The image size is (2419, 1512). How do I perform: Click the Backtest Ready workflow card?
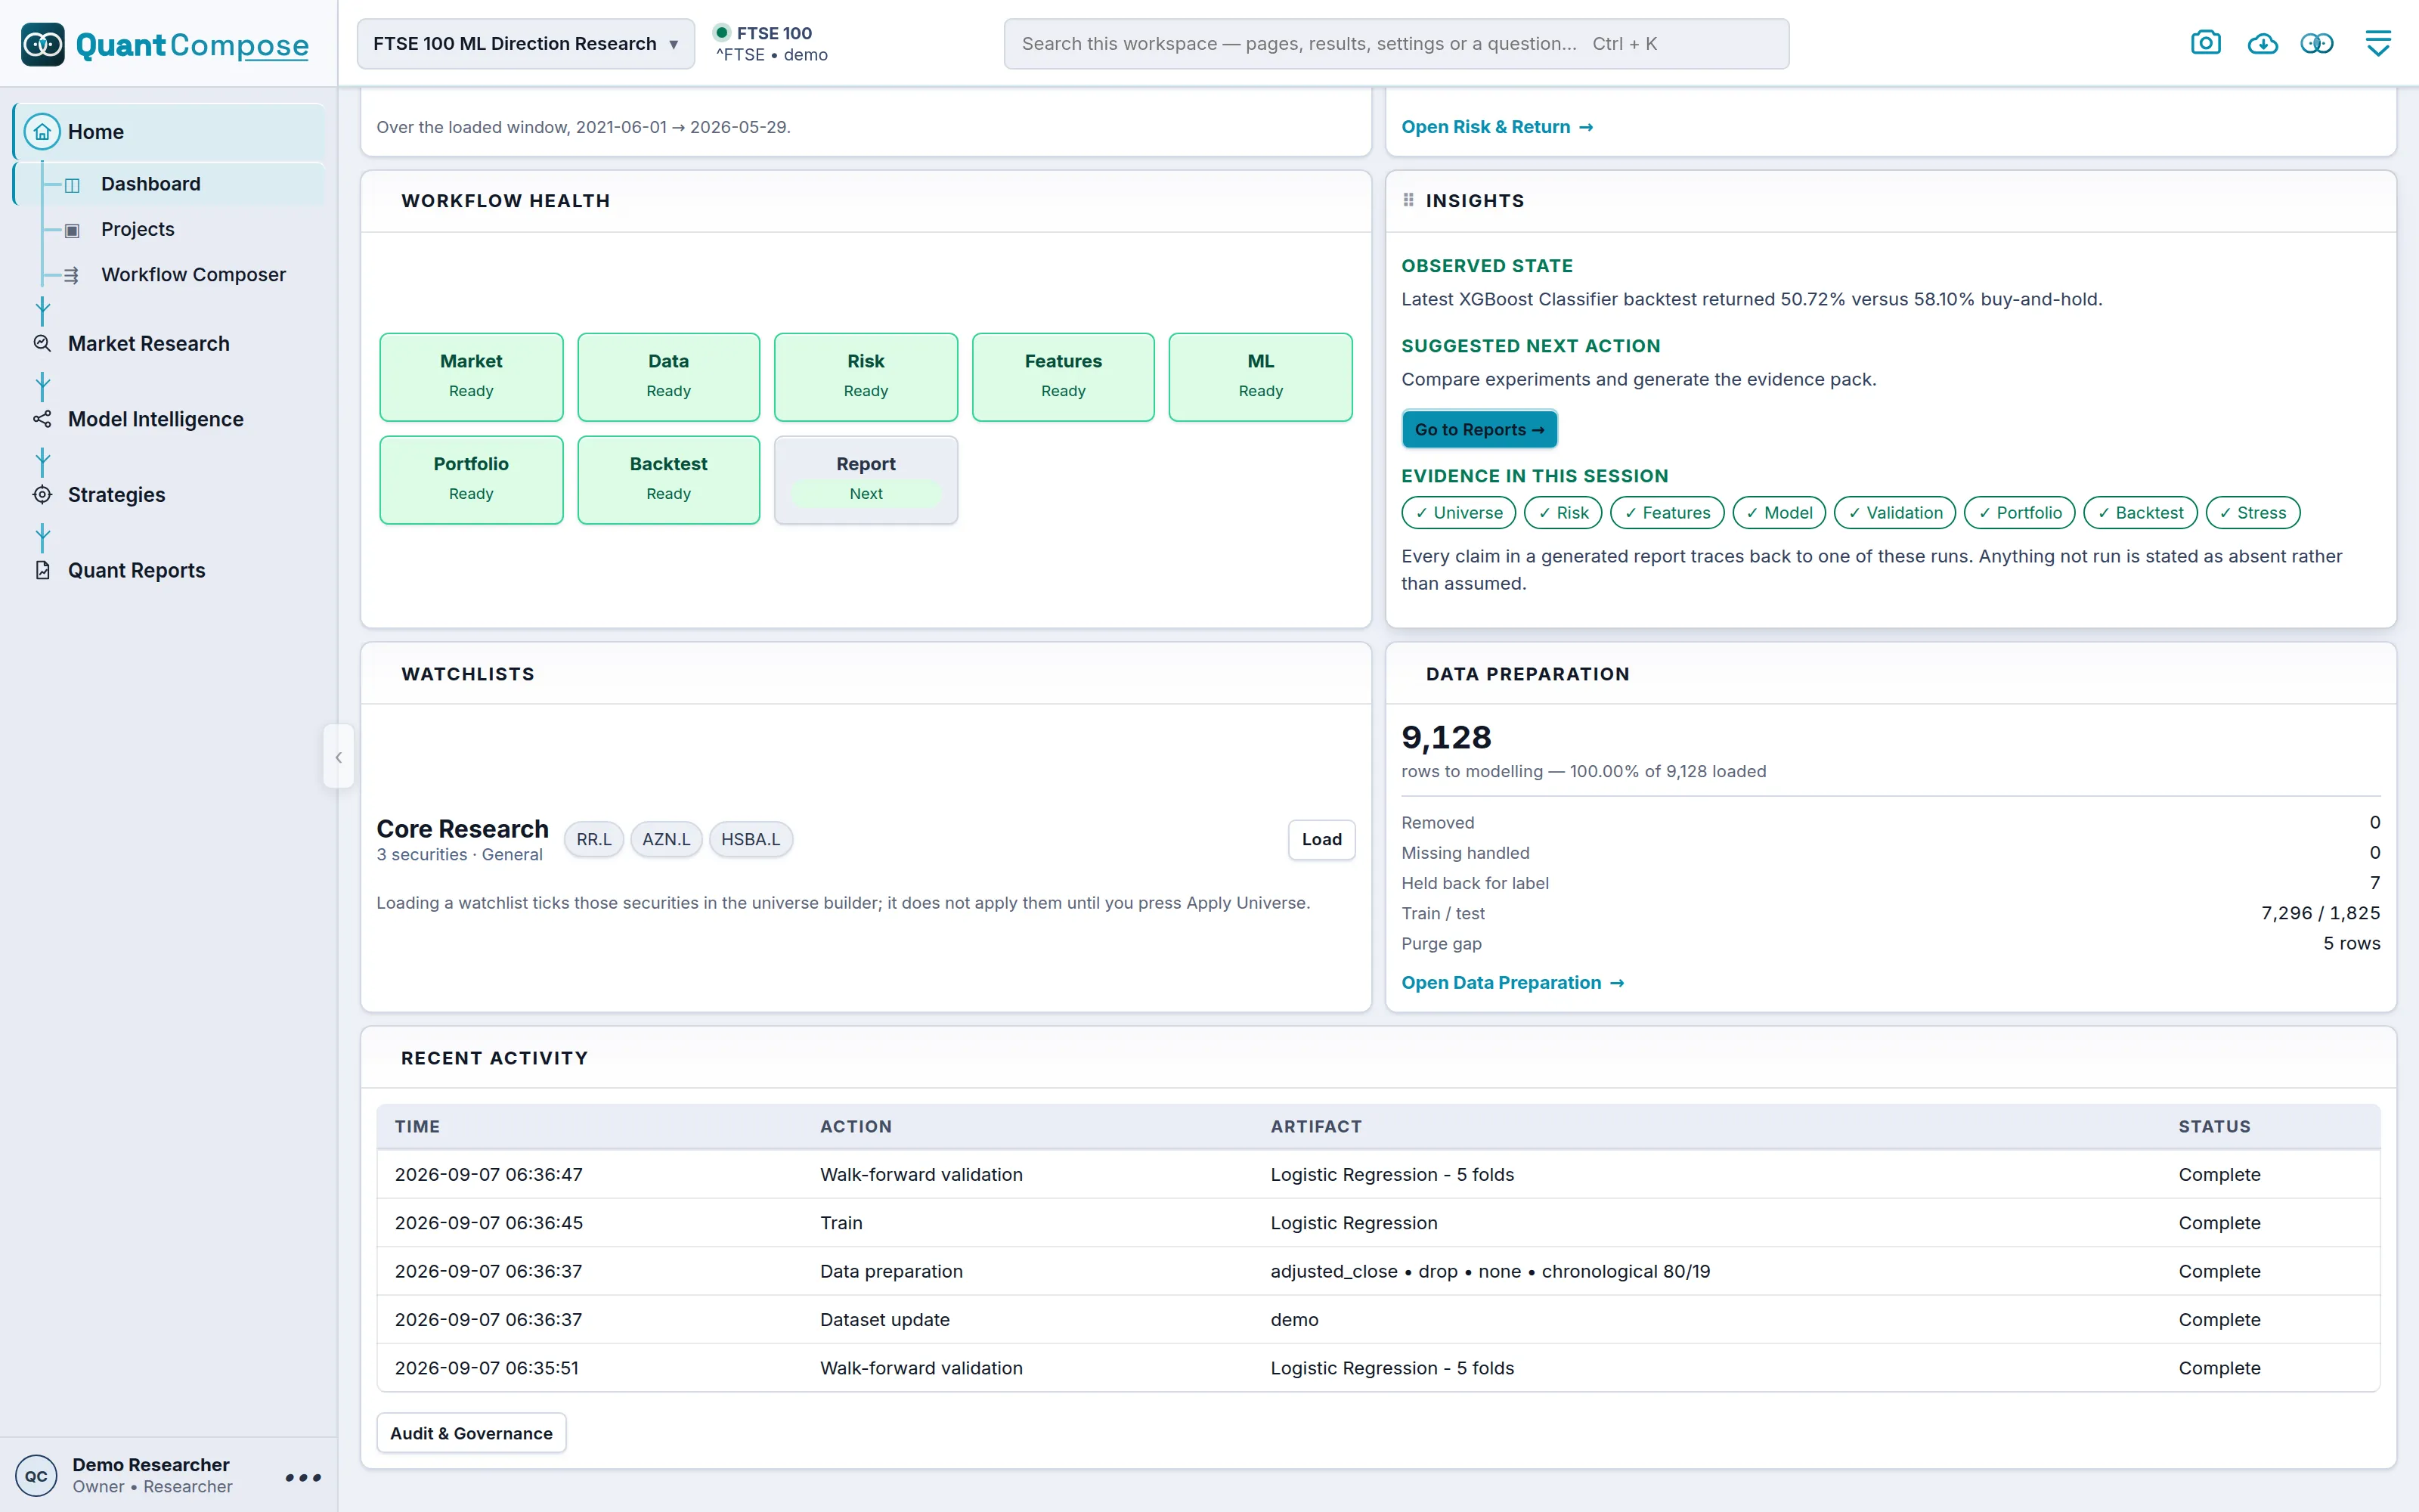tap(669, 480)
